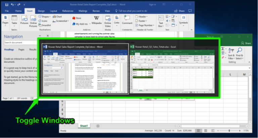Open the Table dropdown in the Insert ribbon
Image resolution: width=258 pixels, height=138 pixels.
point(14,21)
